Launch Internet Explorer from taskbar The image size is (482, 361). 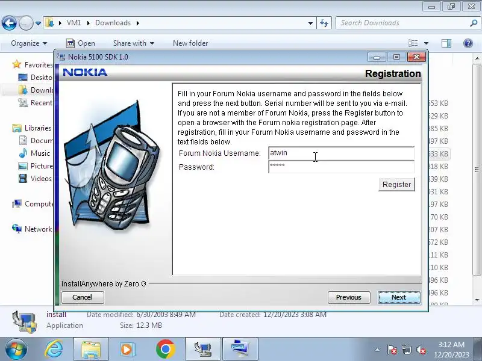click(54, 349)
